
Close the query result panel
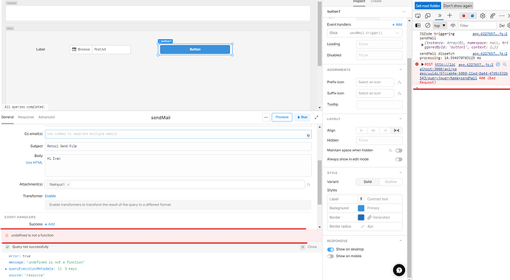tap(309, 247)
